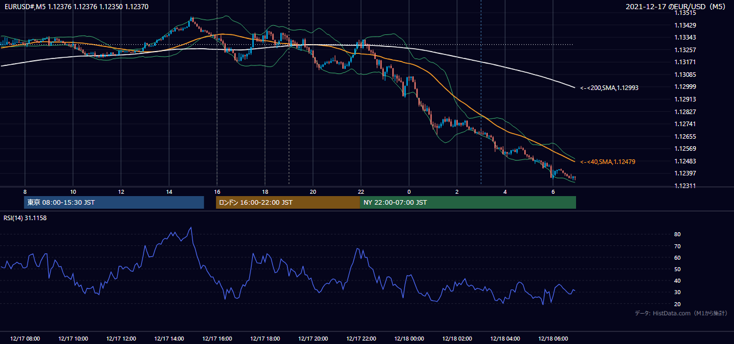Click hour tick 10 under price chart
The image size is (734, 344).
[x=73, y=191]
